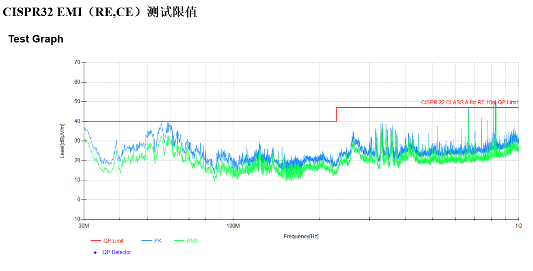
Task: Click the Test Graph heading
Action: point(36,39)
